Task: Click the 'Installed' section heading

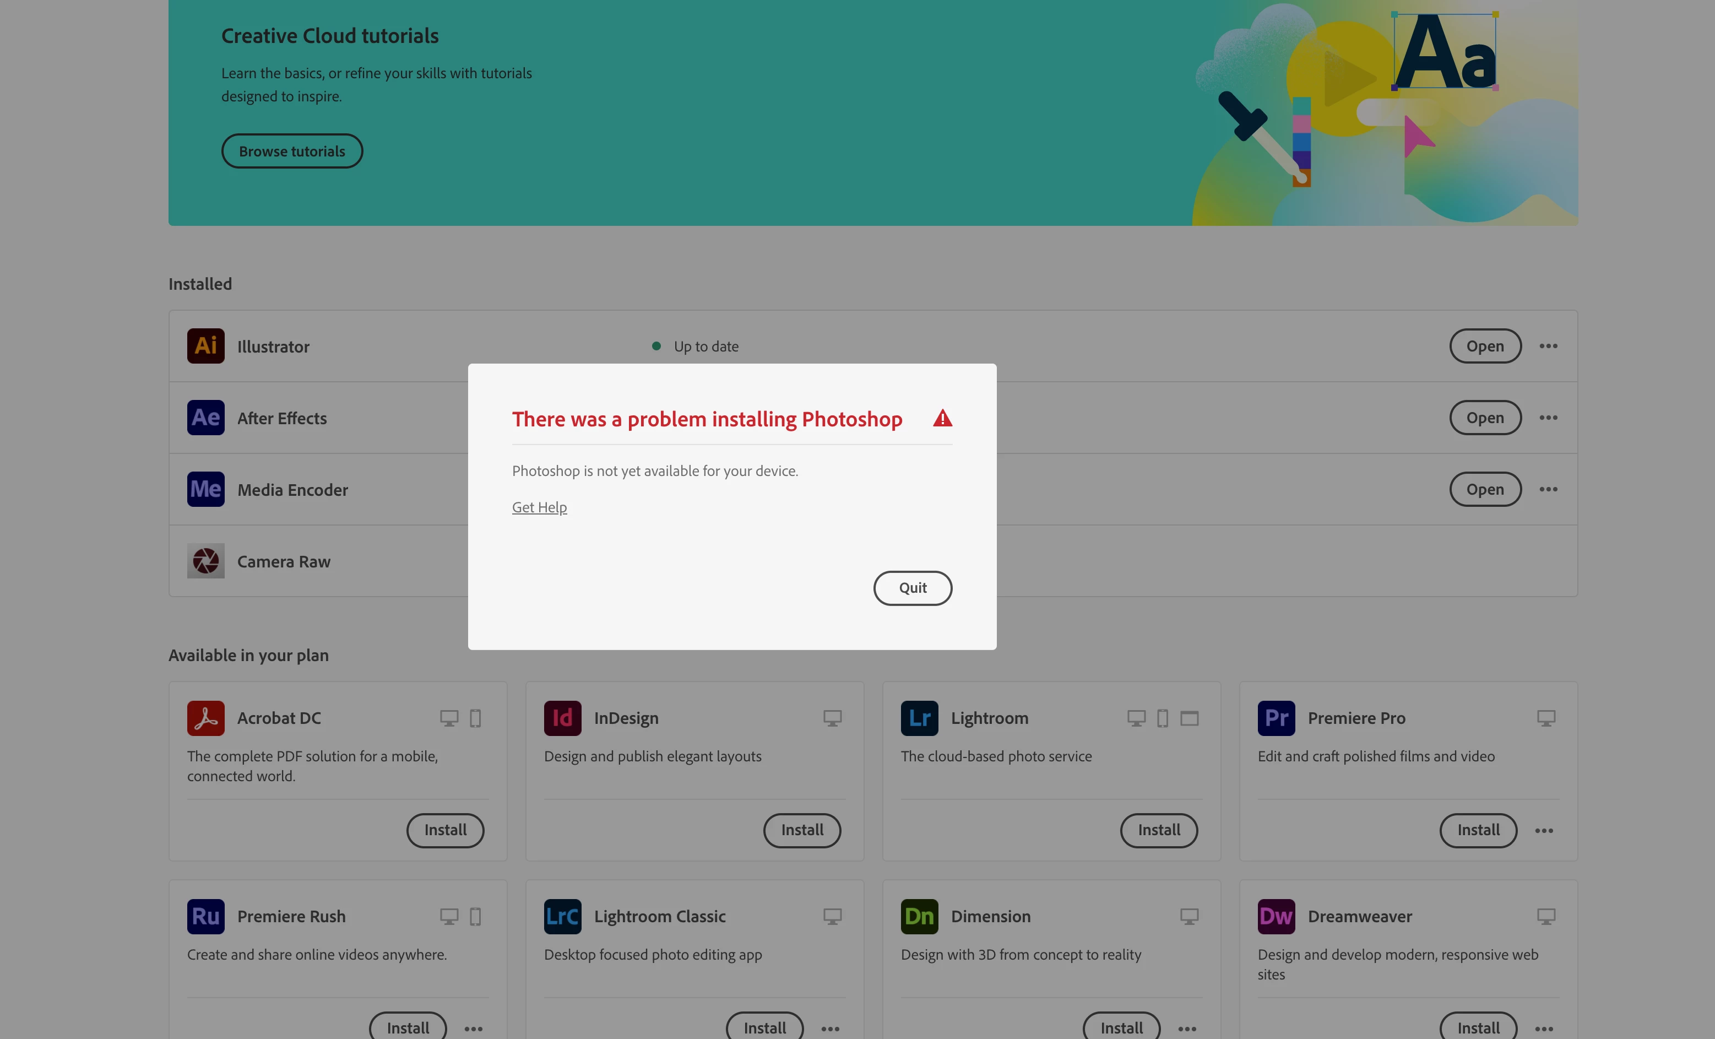Action: coord(200,284)
